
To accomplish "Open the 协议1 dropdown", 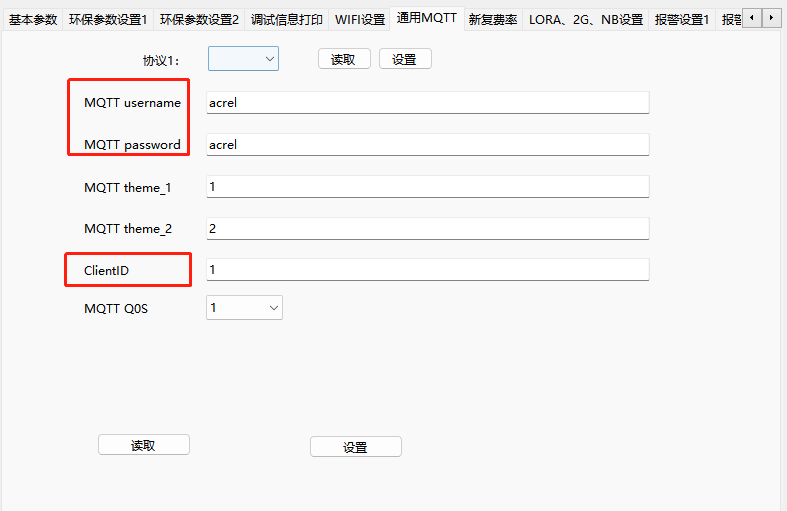I will coord(243,59).
